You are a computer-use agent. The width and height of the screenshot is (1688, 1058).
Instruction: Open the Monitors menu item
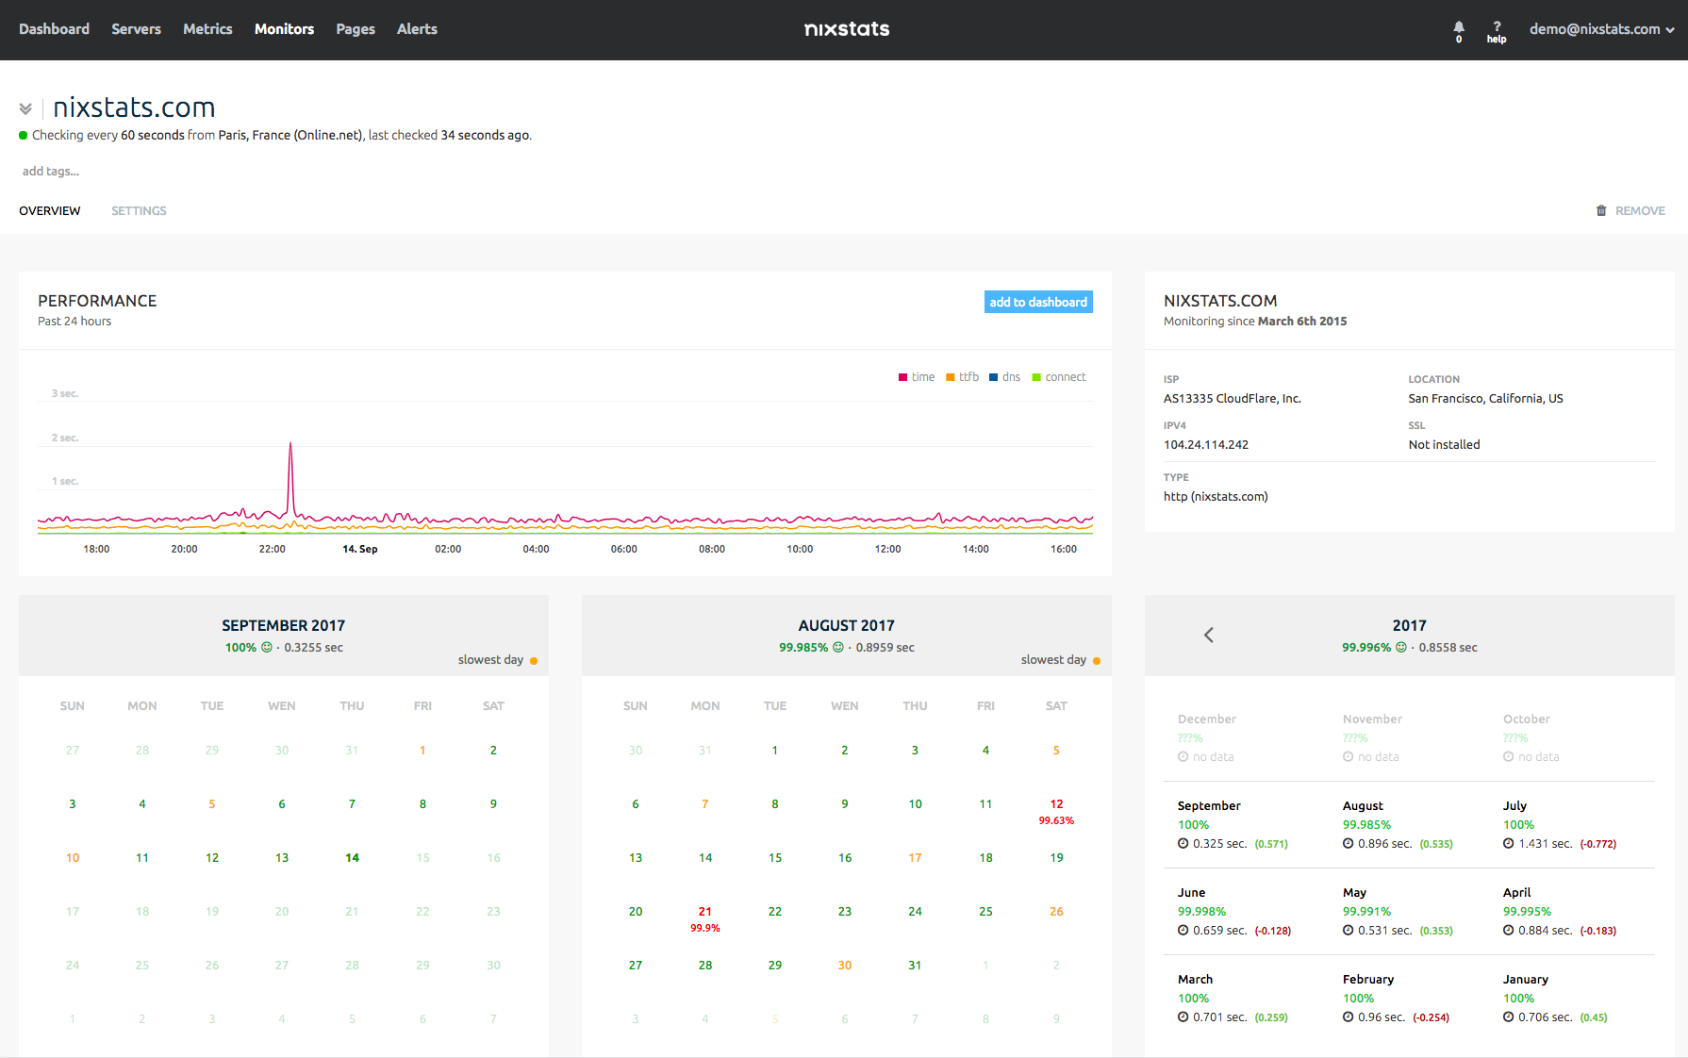click(x=284, y=29)
